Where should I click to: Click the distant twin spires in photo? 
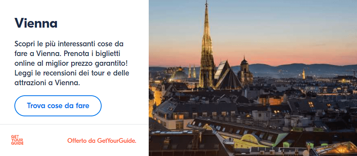click(192, 71)
